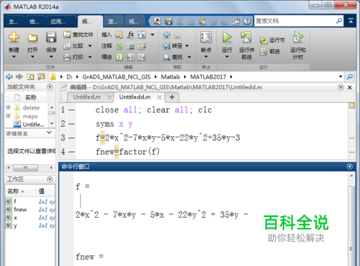Click Breakpoints (断点) icon

(x=206, y=37)
